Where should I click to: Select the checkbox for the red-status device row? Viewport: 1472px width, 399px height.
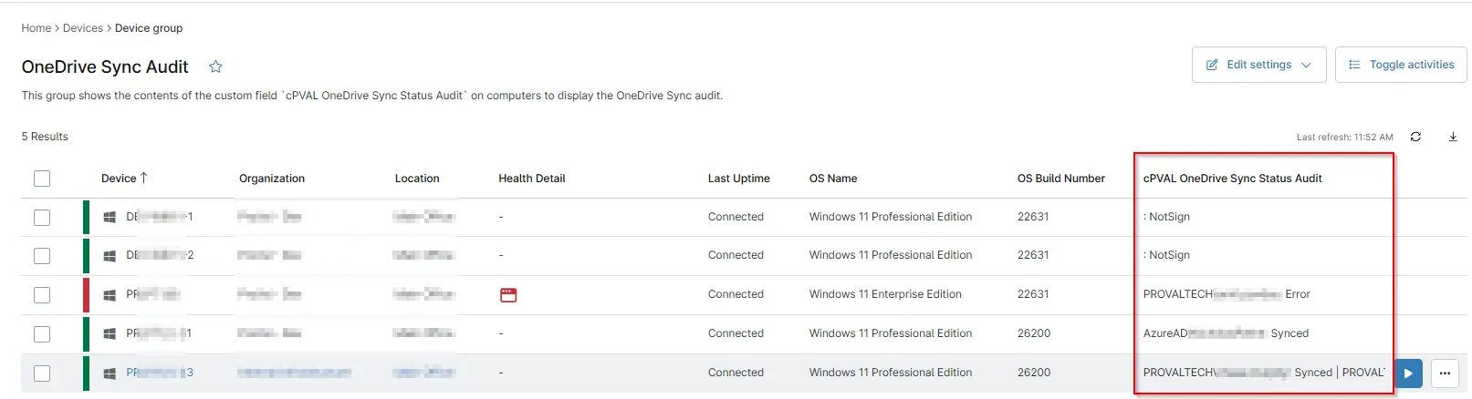[x=42, y=295]
